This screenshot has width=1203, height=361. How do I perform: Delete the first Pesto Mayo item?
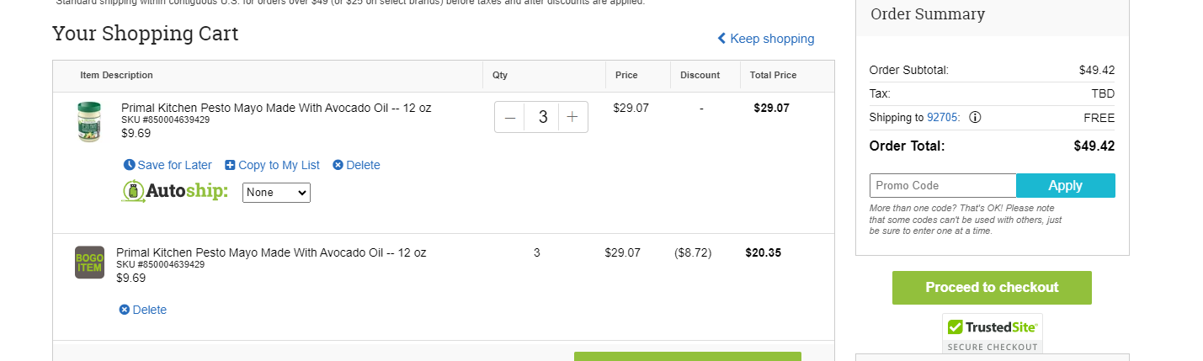(x=356, y=165)
